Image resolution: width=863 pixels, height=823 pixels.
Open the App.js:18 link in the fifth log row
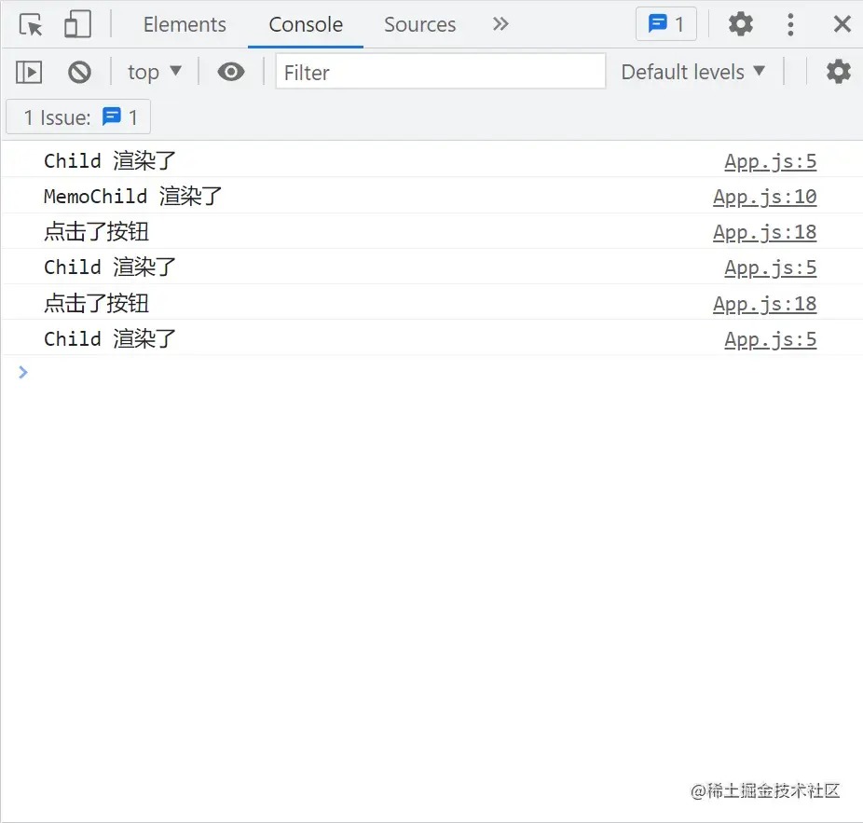pyautogui.click(x=764, y=304)
